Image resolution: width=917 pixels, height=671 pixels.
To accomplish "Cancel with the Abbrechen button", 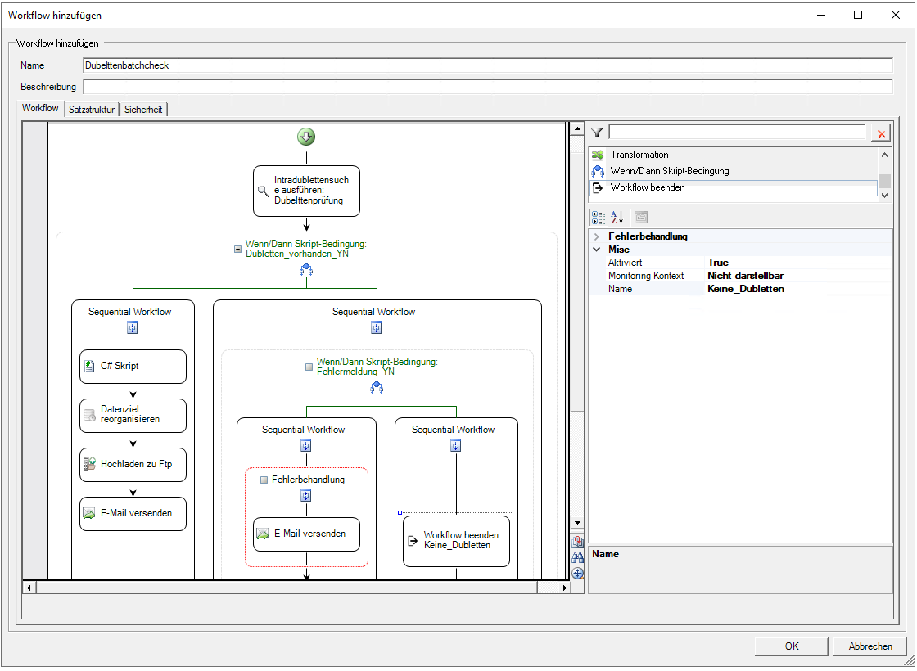I will (x=870, y=646).
